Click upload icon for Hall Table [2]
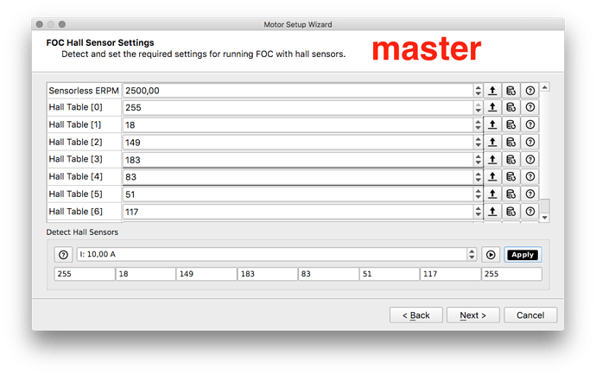 [x=492, y=143]
